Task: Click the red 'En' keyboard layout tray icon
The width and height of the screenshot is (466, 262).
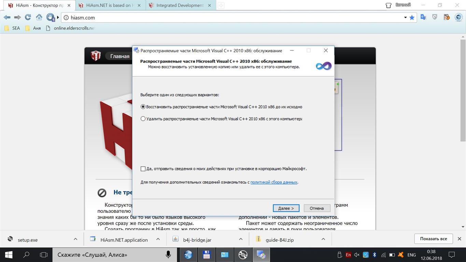Action: (x=348, y=255)
